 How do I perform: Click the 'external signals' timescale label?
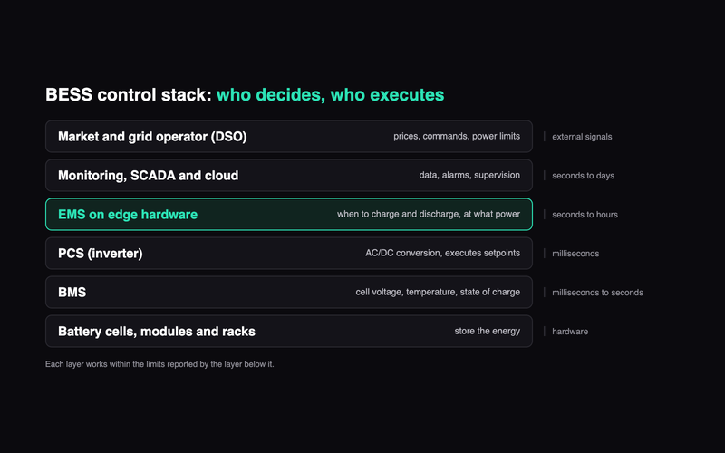click(582, 137)
